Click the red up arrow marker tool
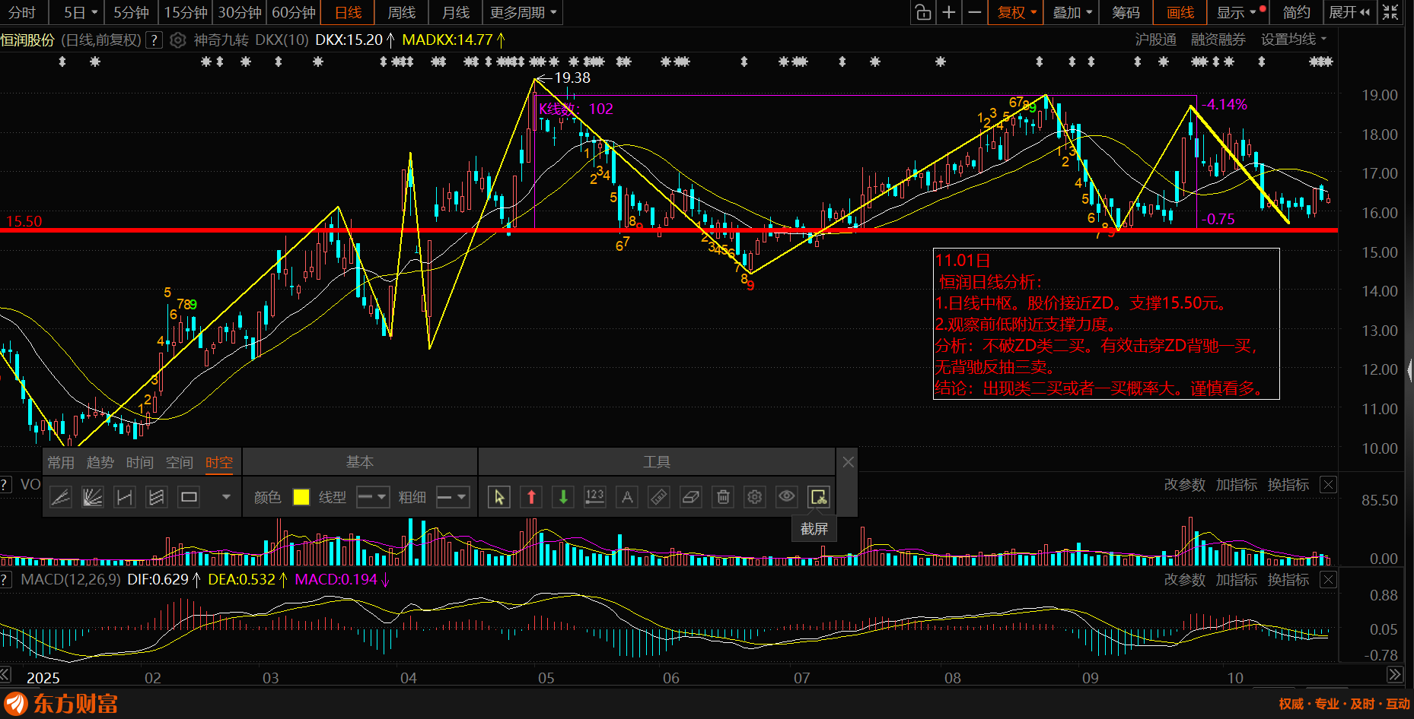 531,497
